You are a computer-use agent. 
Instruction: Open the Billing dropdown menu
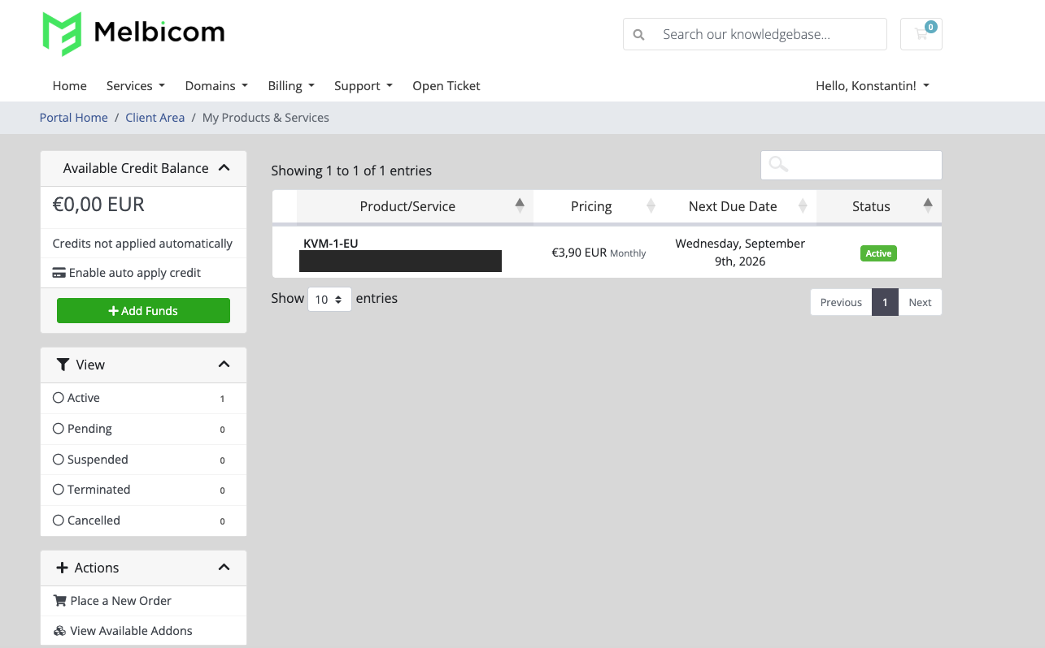click(291, 85)
